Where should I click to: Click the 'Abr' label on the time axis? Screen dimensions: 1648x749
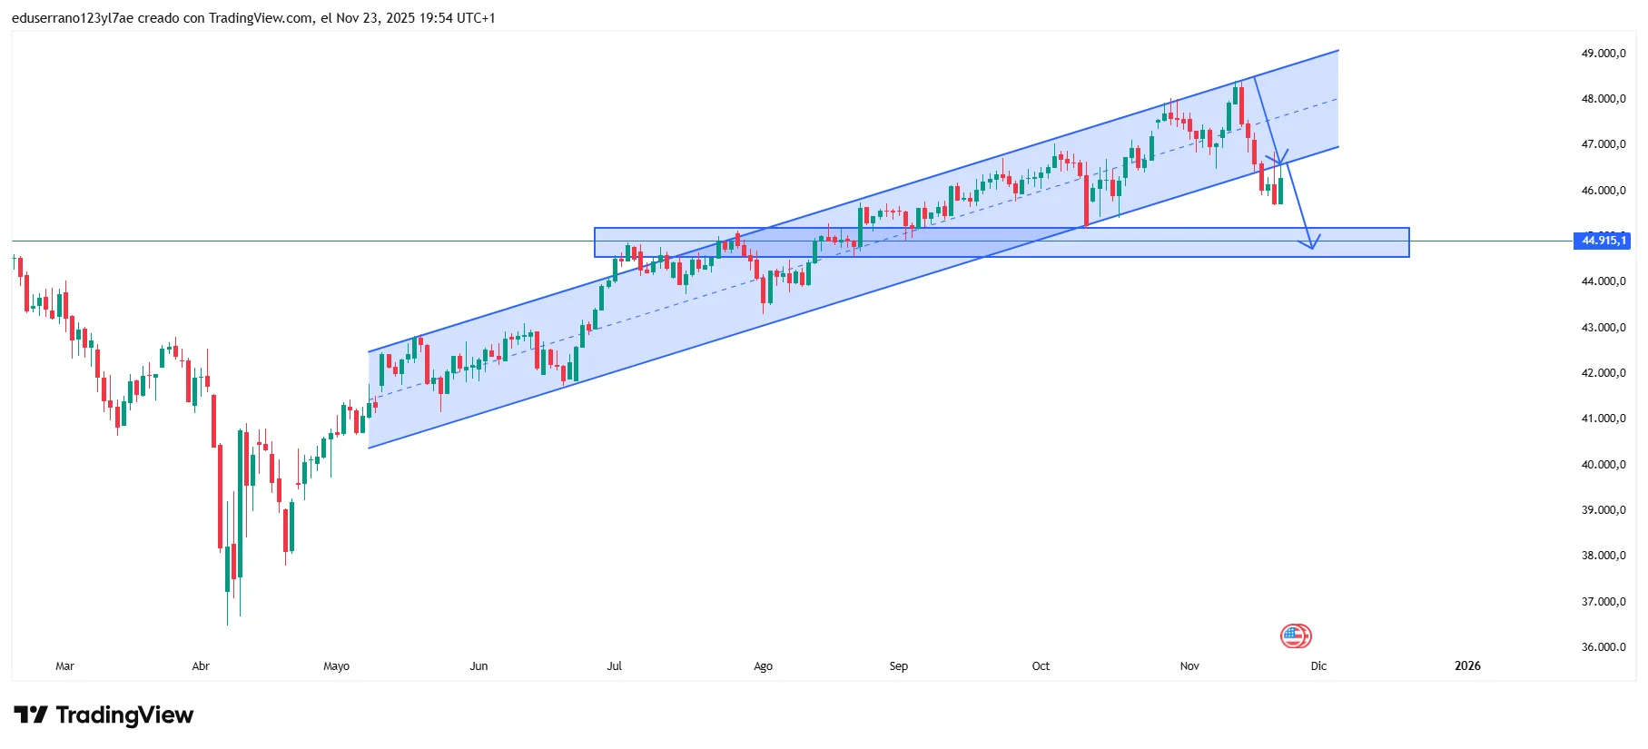pos(201,666)
